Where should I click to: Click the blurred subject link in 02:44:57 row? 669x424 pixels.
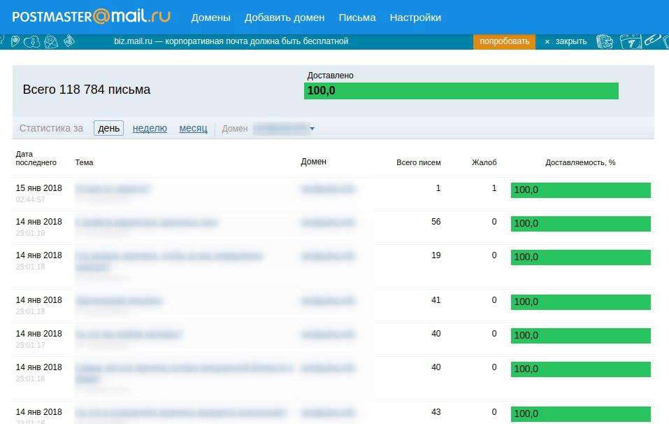tap(113, 189)
